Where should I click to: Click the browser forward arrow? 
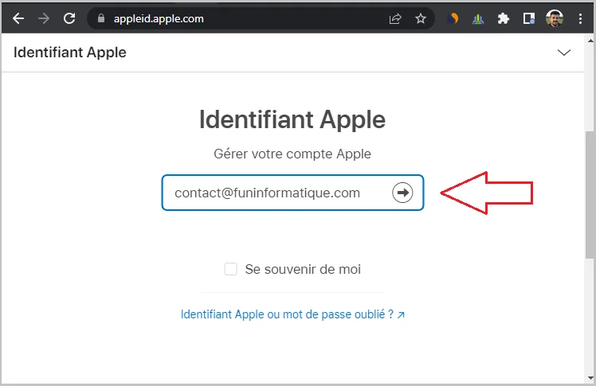click(x=44, y=18)
